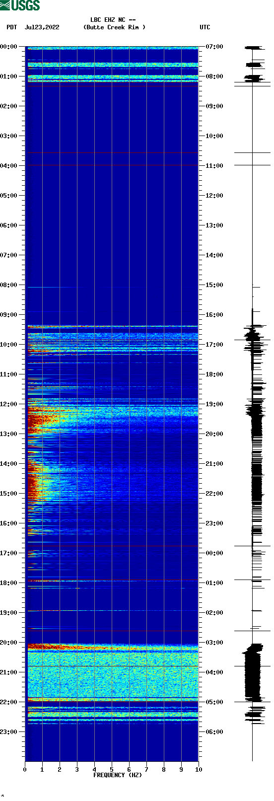Click the red horizontal line at 04:00 PDT
Image resolution: width=274 pixels, height=801 pixels.
coord(112,165)
